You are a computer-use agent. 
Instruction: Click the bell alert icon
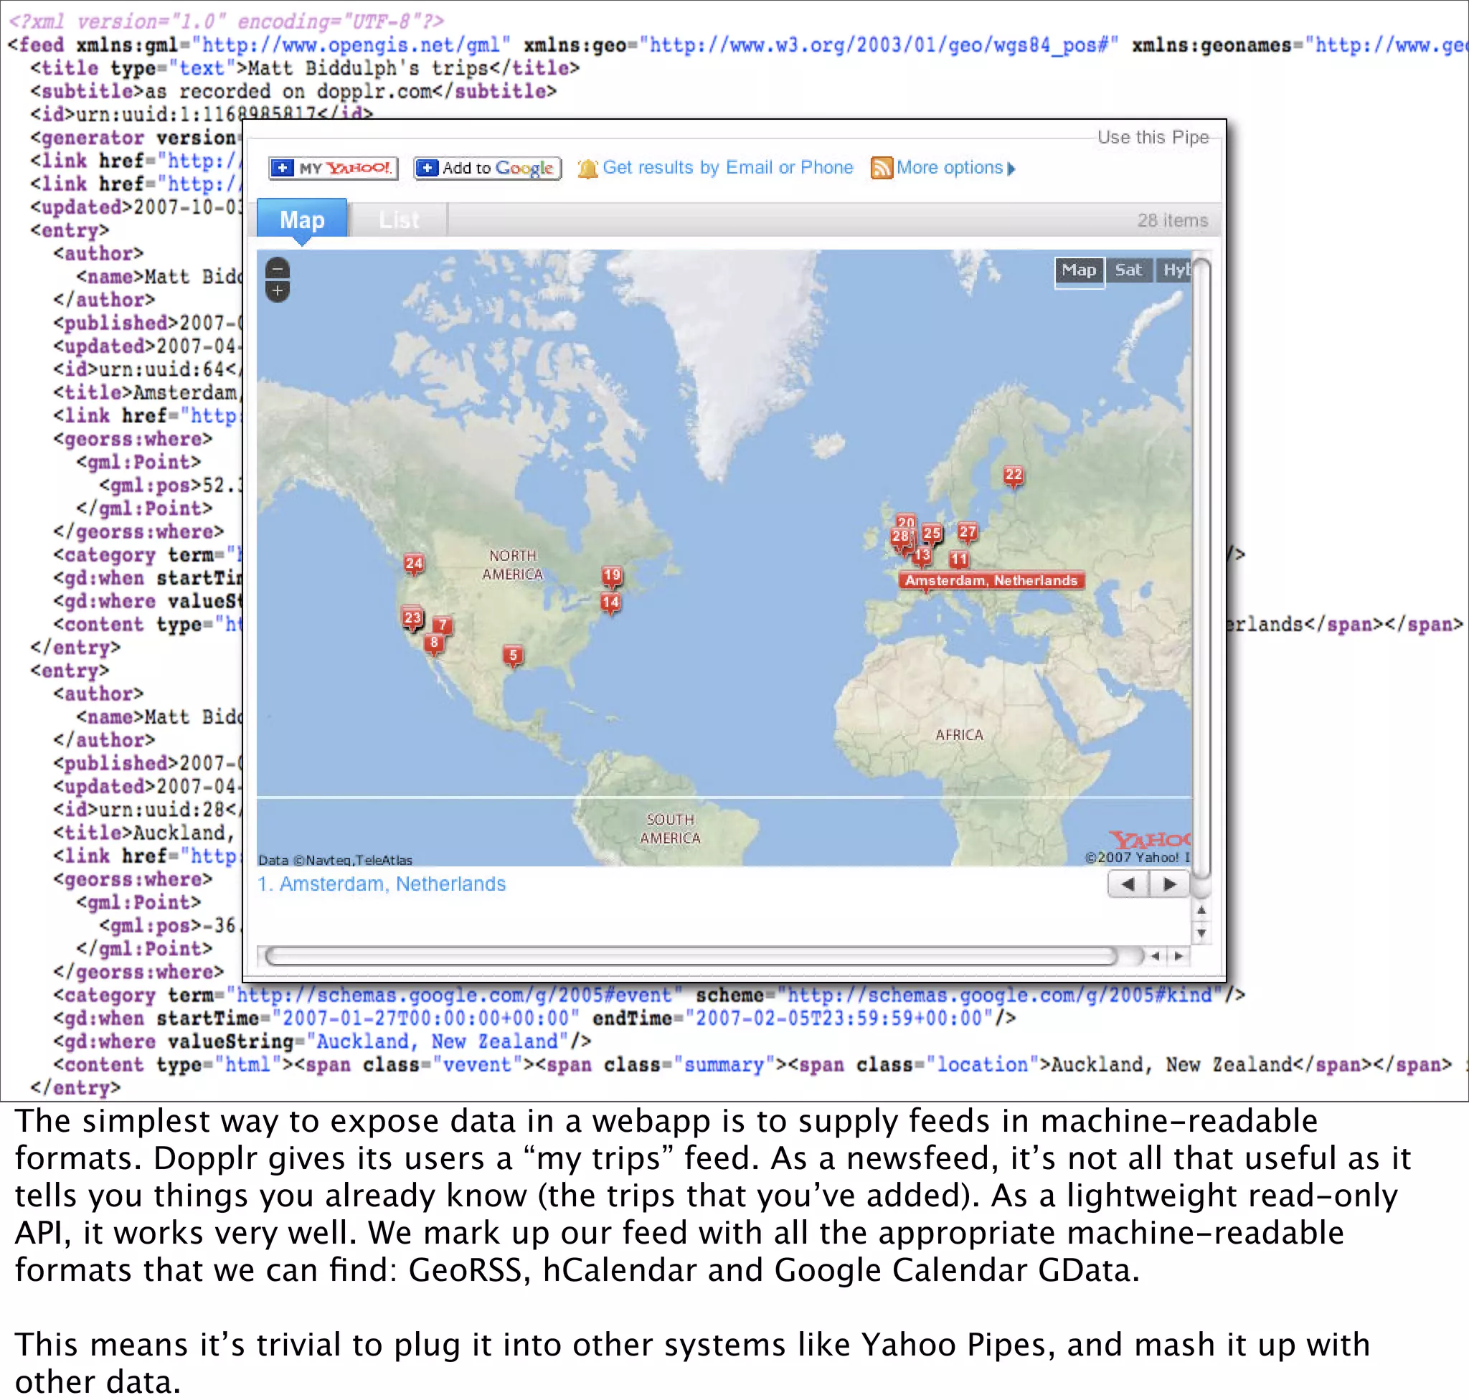coord(587,169)
